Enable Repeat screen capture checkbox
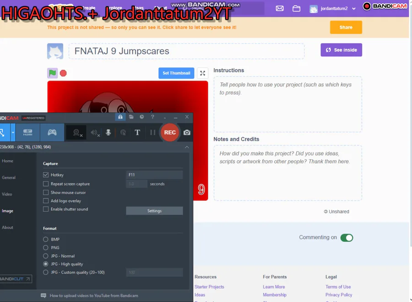The width and height of the screenshot is (412, 302). click(46, 184)
